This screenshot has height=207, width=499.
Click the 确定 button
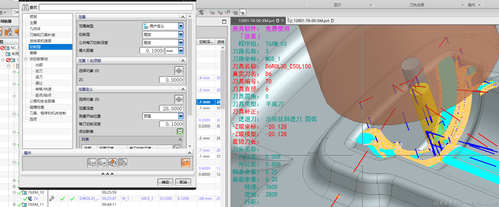click(x=165, y=182)
